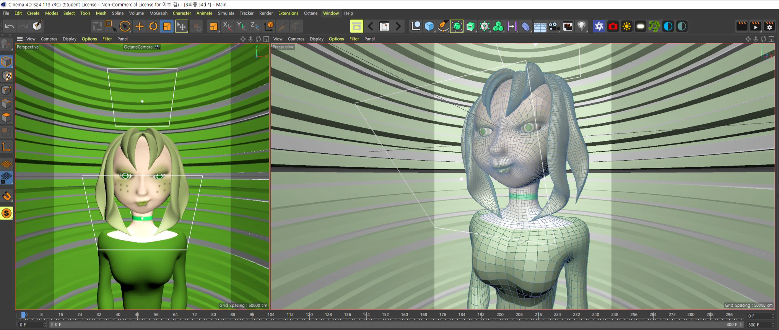
Task: Select the Scale tool
Action: [167, 26]
